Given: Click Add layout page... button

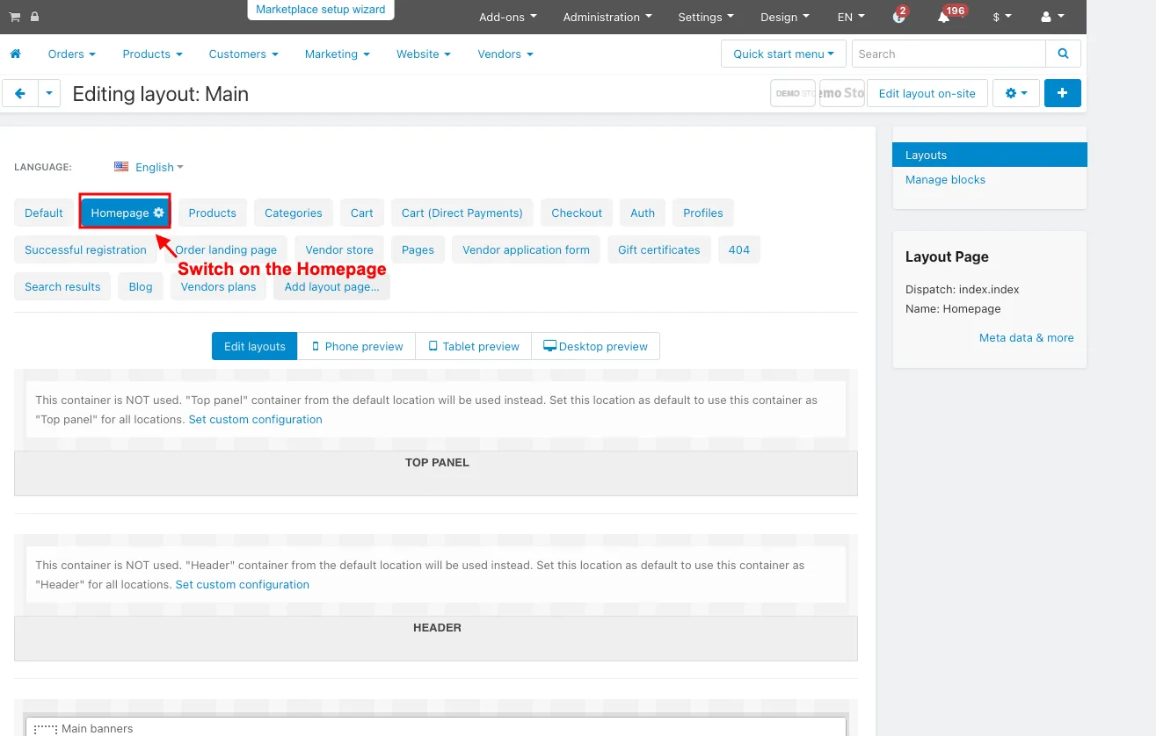Looking at the screenshot, I should coord(332,286).
